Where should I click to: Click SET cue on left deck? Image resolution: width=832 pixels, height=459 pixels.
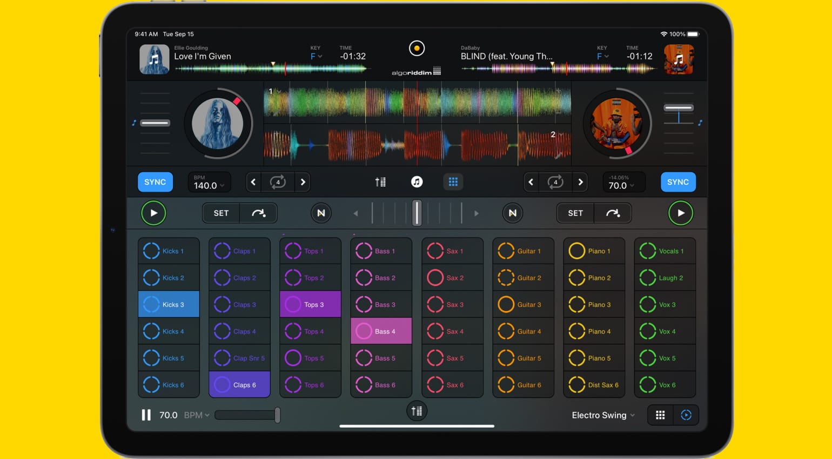(x=221, y=213)
